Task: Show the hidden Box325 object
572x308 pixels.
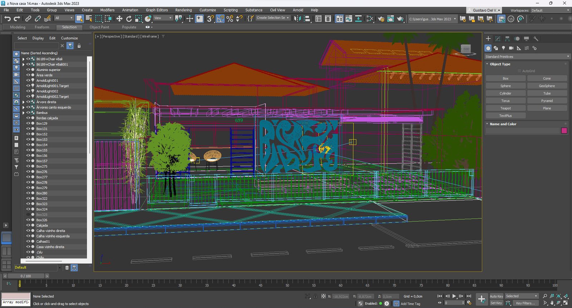Action: pos(28,215)
